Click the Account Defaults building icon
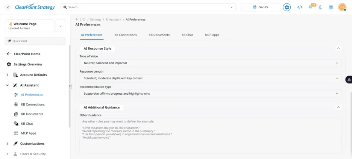This screenshot has height=159, width=352. 15,75
